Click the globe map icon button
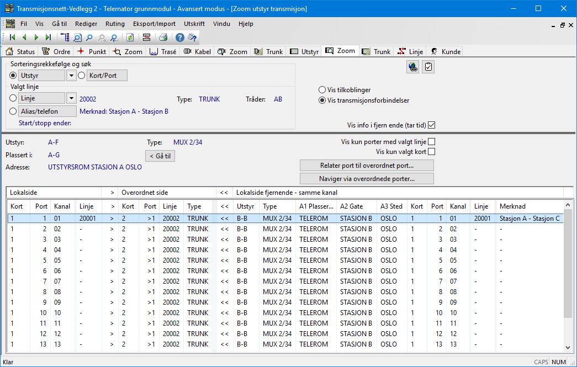This screenshot has width=577, height=367. (x=413, y=67)
